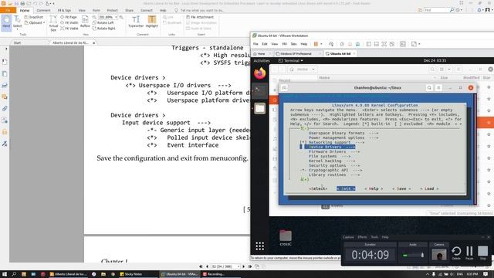Open the VMware Edit menu
Screen dimensions: 494x278
(x=265, y=44)
